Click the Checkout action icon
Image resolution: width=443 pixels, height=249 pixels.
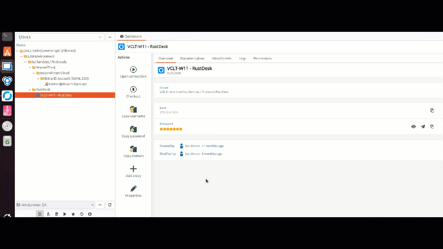tap(133, 90)
